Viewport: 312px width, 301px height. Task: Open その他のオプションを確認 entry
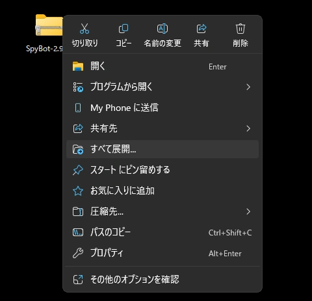162,279
